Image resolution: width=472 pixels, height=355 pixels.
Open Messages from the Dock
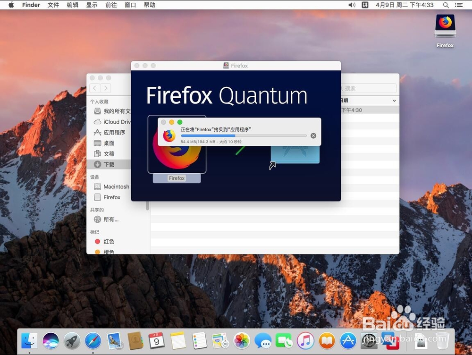[263, 341]
